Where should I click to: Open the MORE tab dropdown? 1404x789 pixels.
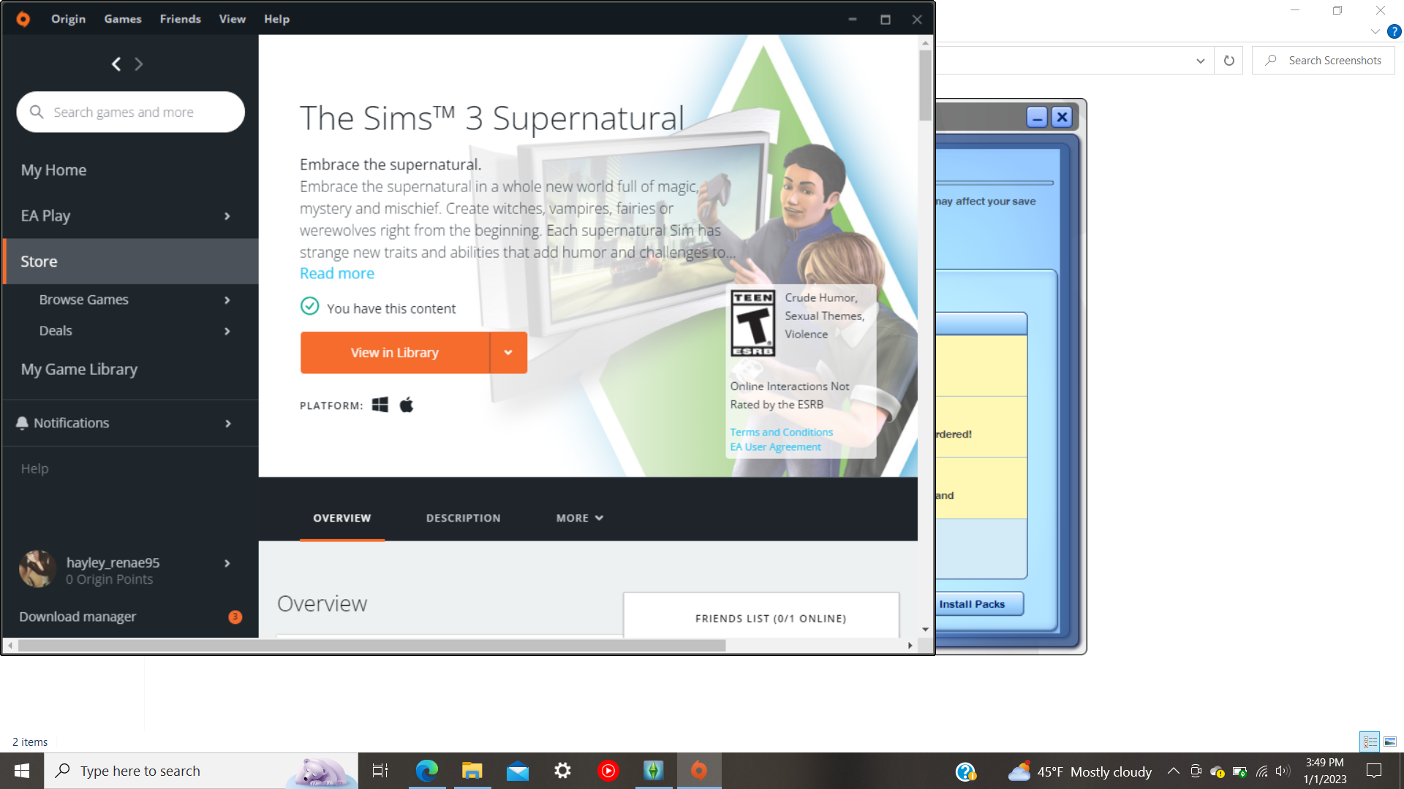pyautogui.click(x=579, y=518)
